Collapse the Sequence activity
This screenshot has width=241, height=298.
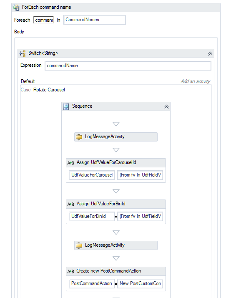coord(166,106)
